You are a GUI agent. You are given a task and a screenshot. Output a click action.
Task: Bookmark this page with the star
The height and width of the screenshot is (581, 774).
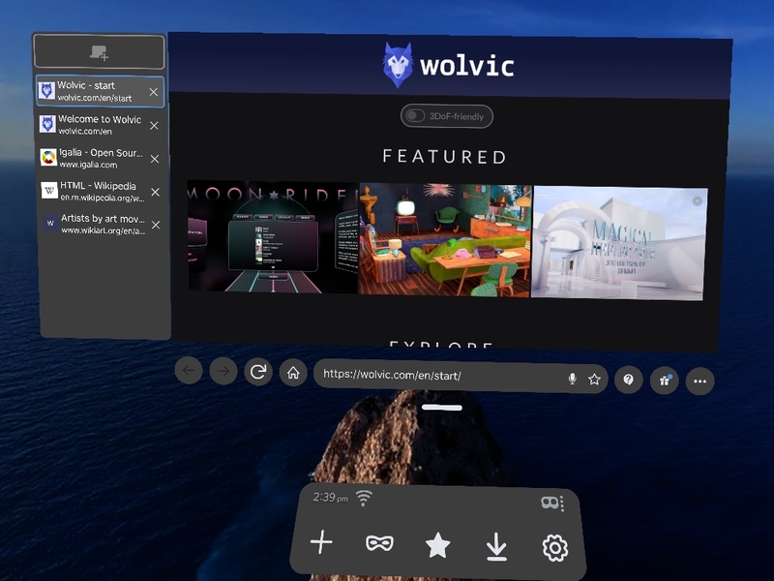(595, 379)
